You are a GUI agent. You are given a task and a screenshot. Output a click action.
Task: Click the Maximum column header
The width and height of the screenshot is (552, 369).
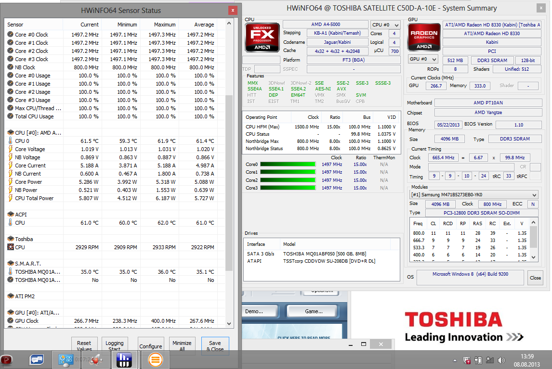(159, 25)
